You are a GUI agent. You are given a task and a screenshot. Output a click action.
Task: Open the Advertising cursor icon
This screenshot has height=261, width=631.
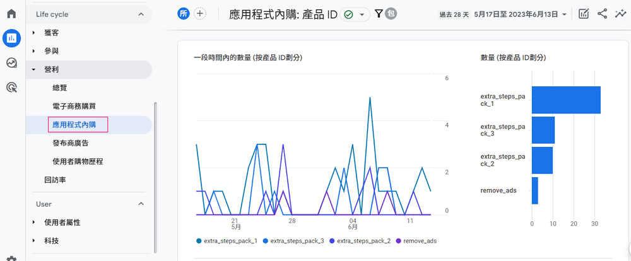tap(11, 87)
